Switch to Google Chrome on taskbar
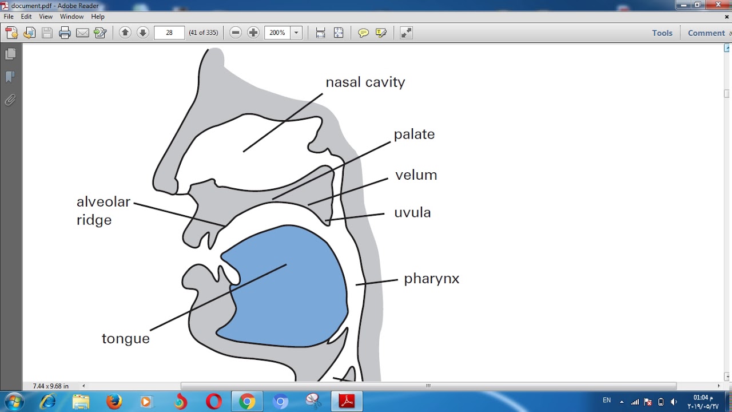732x412 pixels. (x=247, y=402)
